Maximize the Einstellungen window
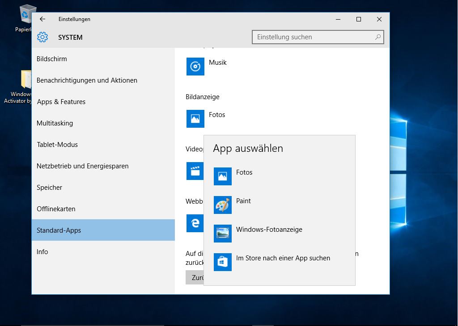The image size is (458, 326). (359, 19)
